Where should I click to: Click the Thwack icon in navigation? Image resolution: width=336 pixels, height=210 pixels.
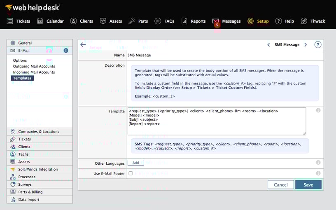point(304,21)
